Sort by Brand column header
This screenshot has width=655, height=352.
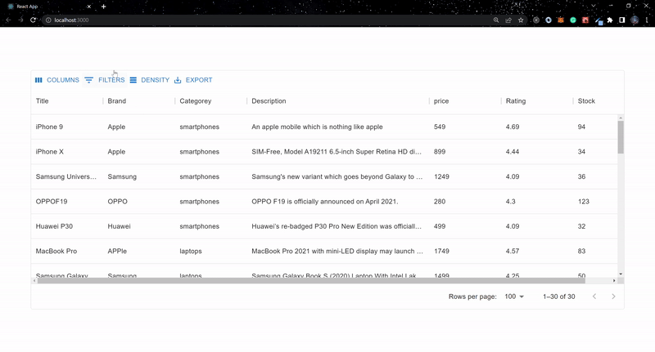coord(116,100)
